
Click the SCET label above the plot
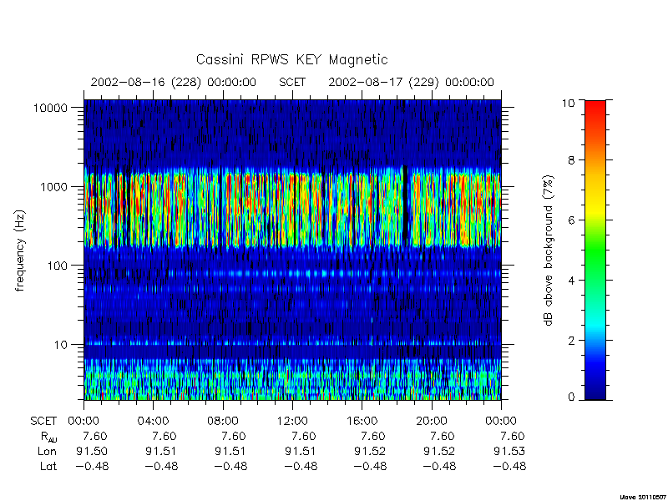[x=292, y=82]
